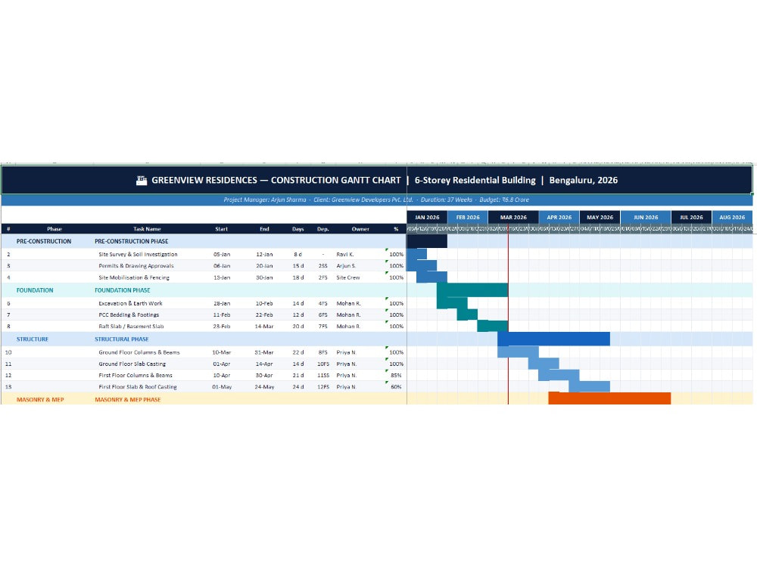
Task: Click the teal Foundation phase summary Gantt bar
Action: pos(472,290)
